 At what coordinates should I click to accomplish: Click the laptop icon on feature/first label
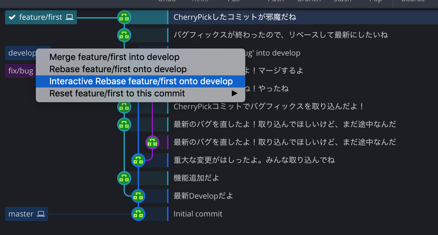coord(69,17)
